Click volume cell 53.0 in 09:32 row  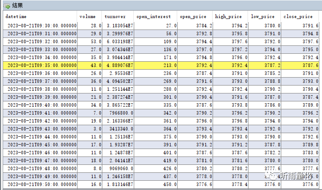click(89, 42)
